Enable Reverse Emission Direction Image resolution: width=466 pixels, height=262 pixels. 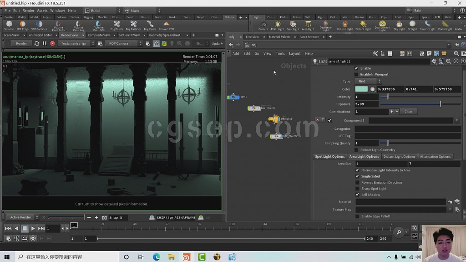tap(357, 183)
